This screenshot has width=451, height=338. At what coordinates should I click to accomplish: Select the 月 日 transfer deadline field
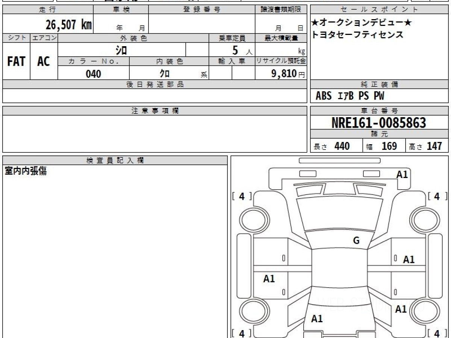[x=281, y=24]
